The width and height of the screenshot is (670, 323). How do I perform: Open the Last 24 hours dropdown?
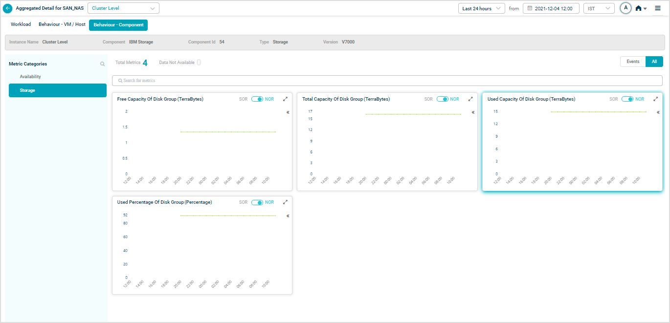[x=481, y=8]
